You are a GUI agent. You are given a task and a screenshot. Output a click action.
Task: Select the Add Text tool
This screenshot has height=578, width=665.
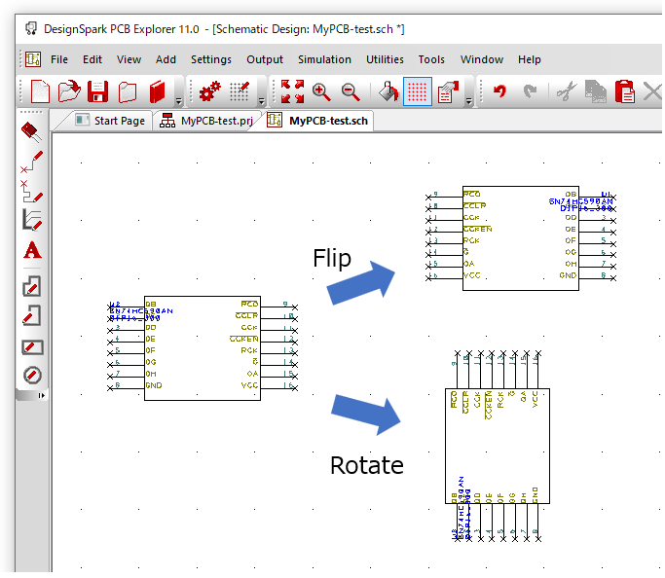pyautogui.click(x=32, y=251)
